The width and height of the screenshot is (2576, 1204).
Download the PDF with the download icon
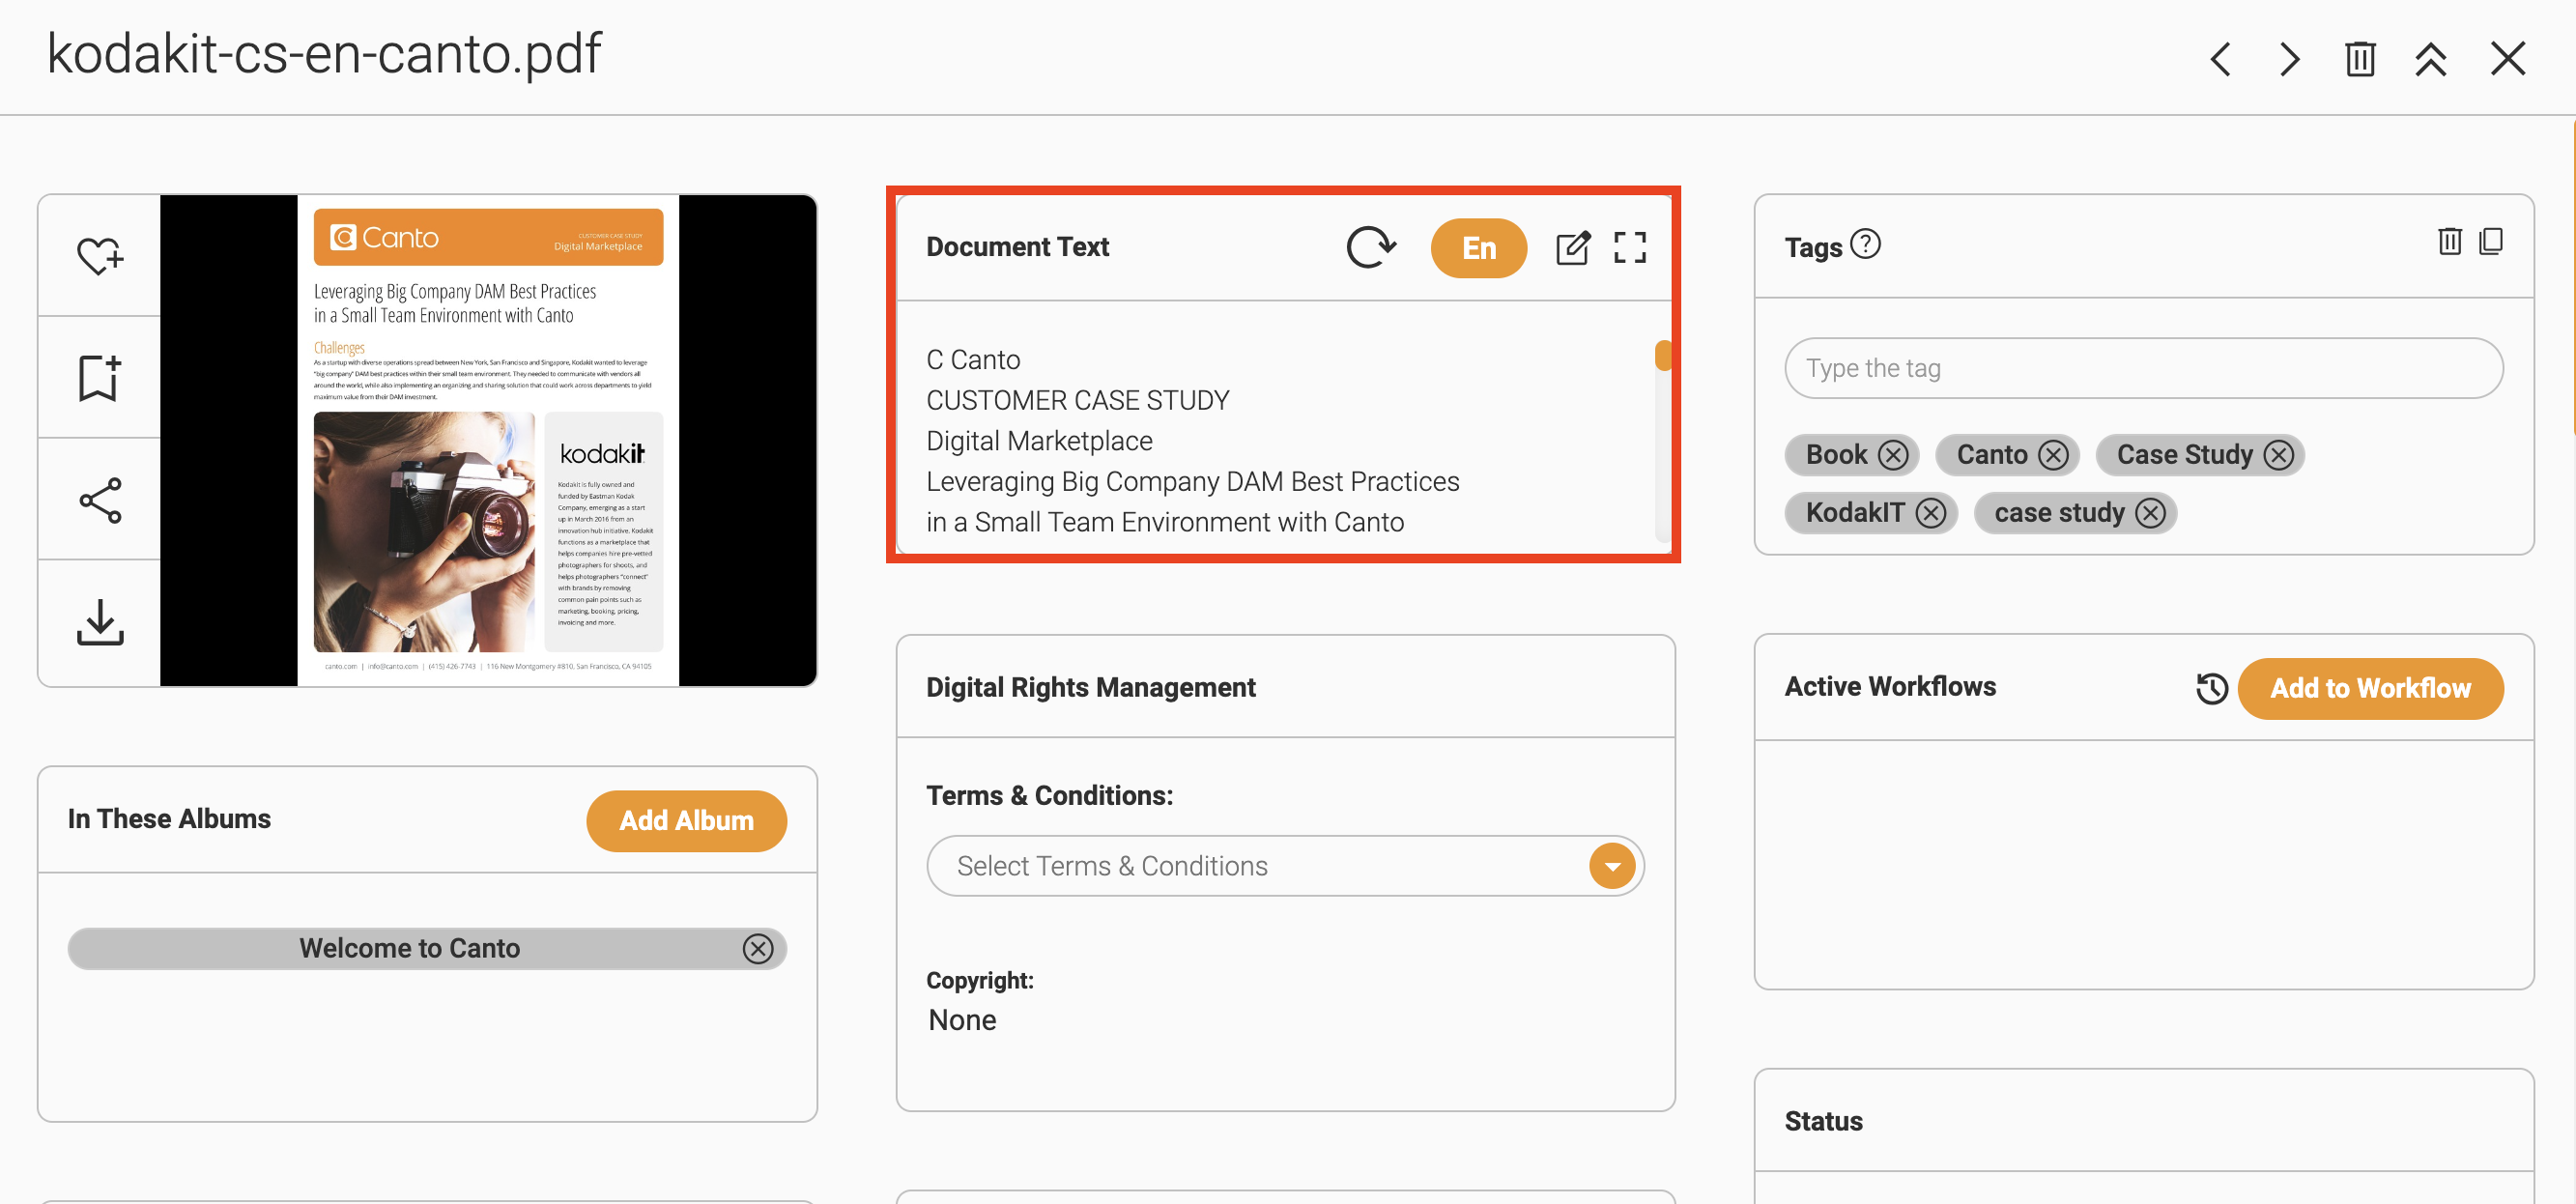coord(100,622)
